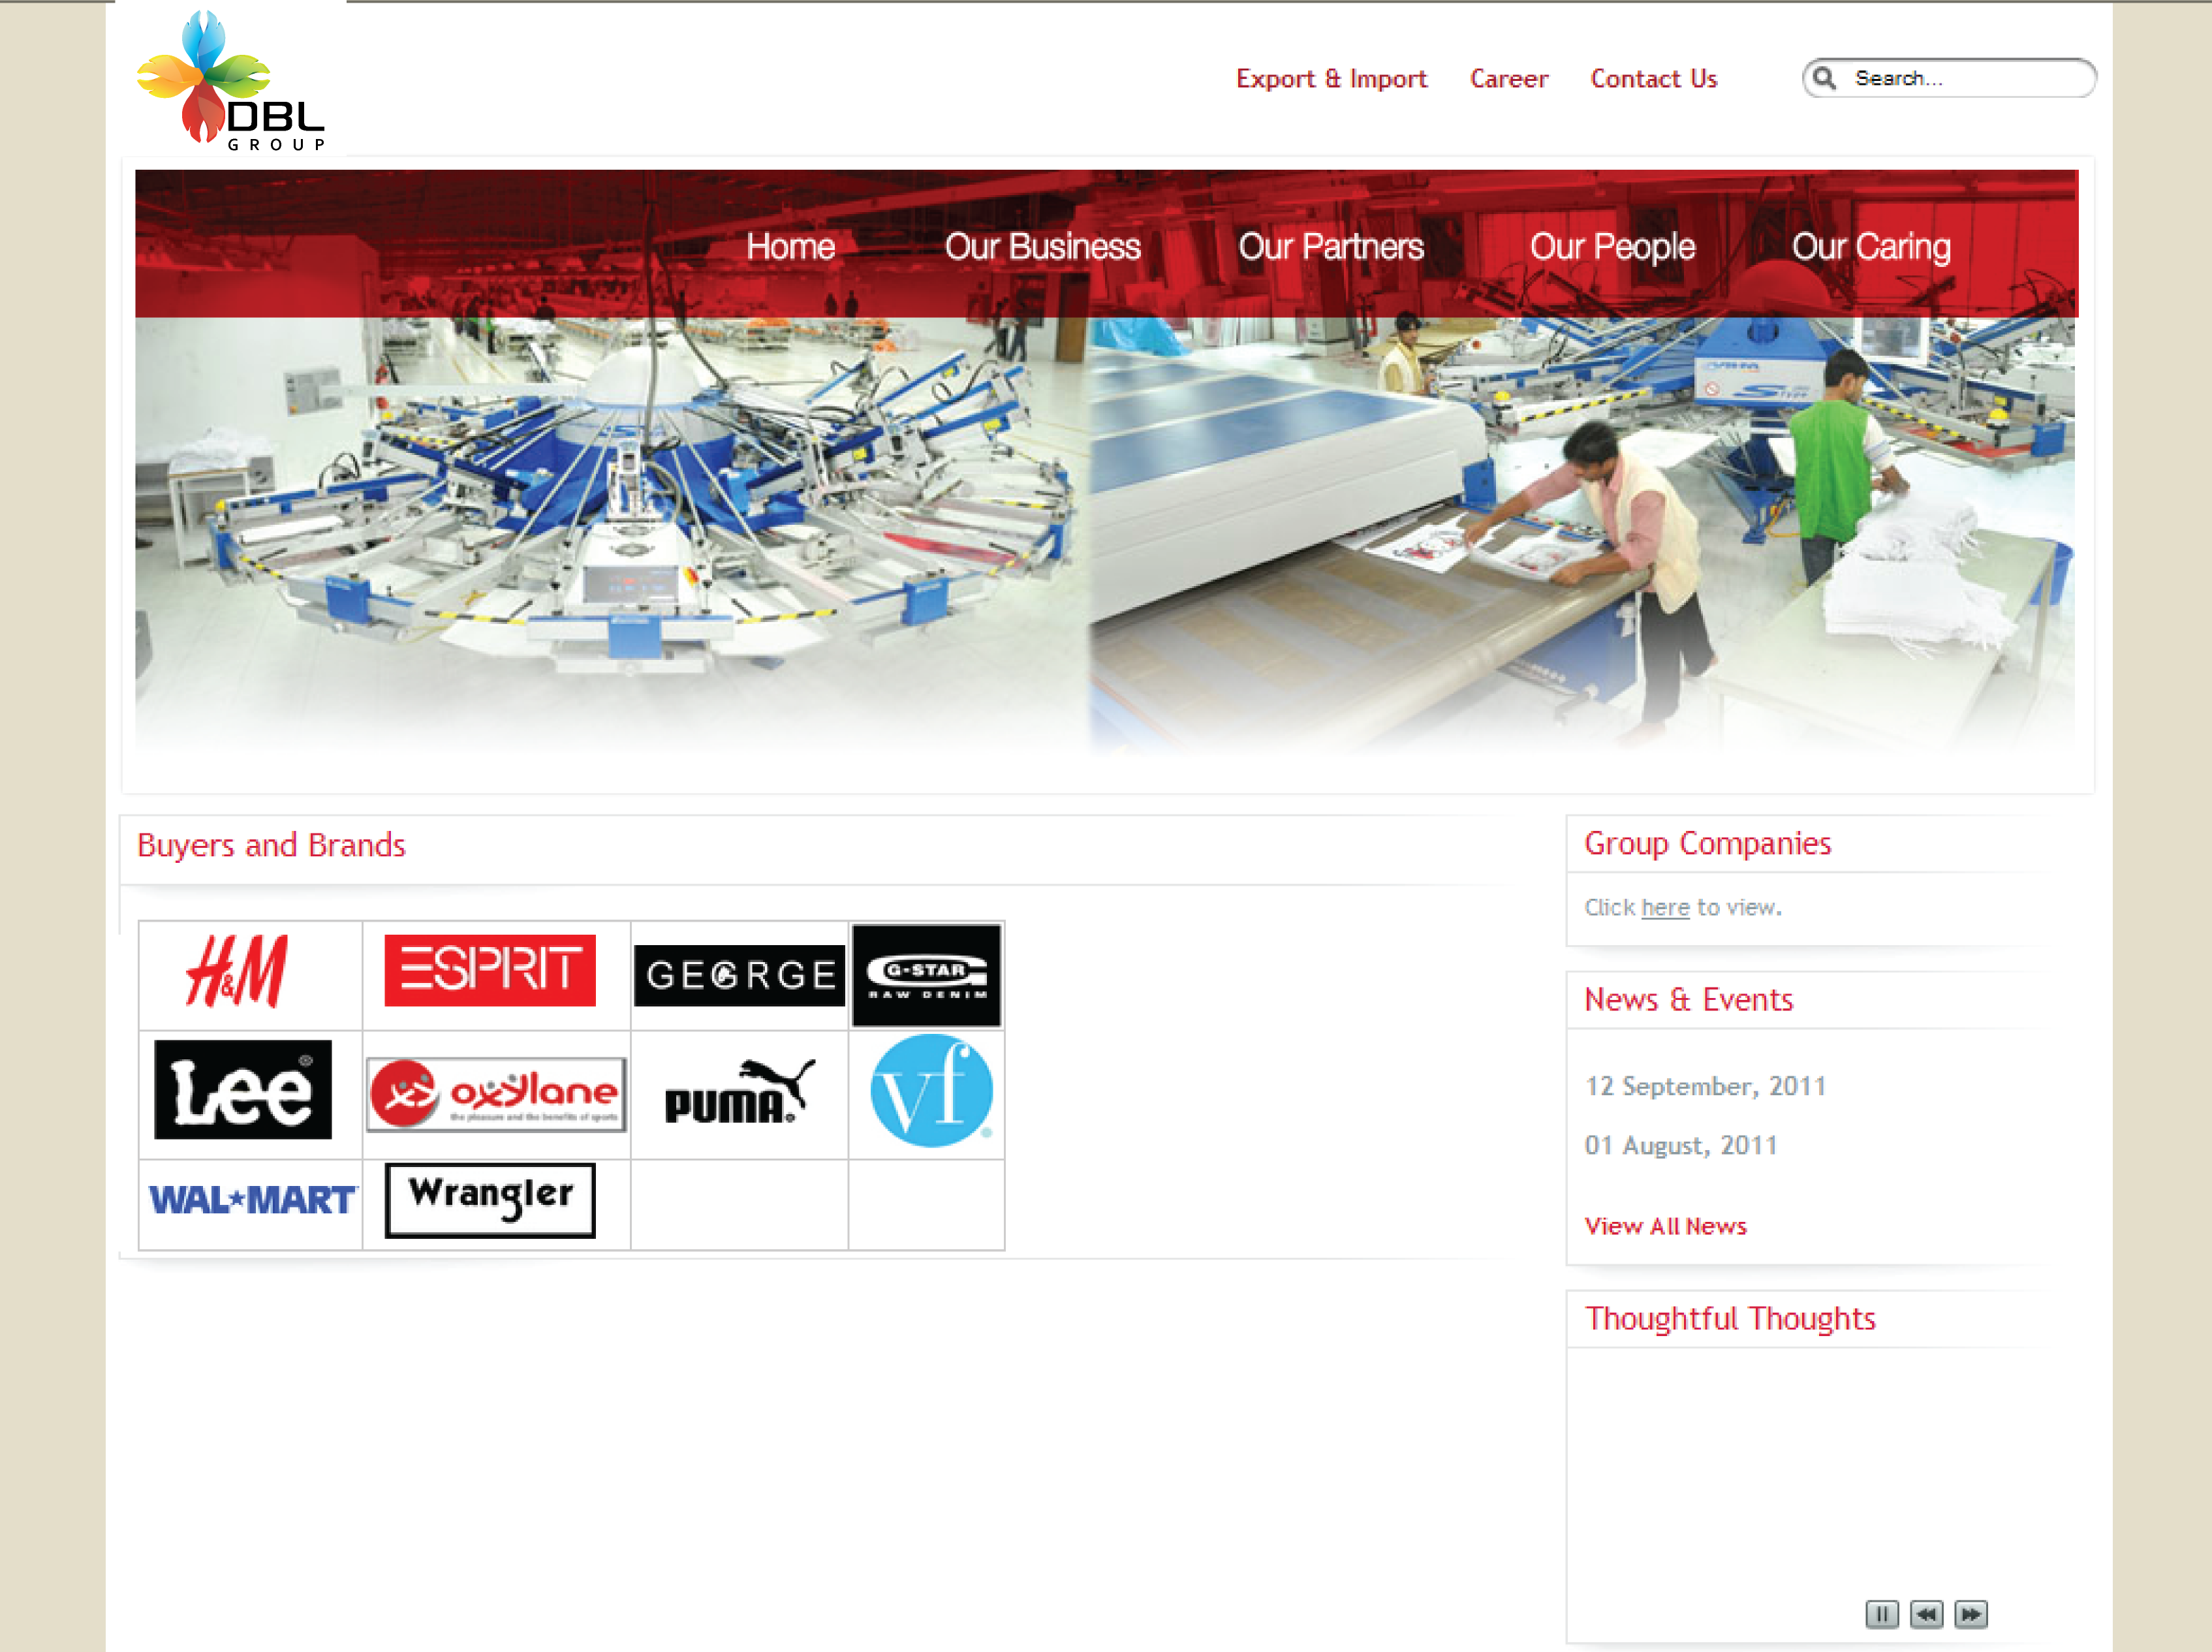Open the Our Partners menu
2212x1652 pixels.
pyautogui.click(x=1330, y=247)
